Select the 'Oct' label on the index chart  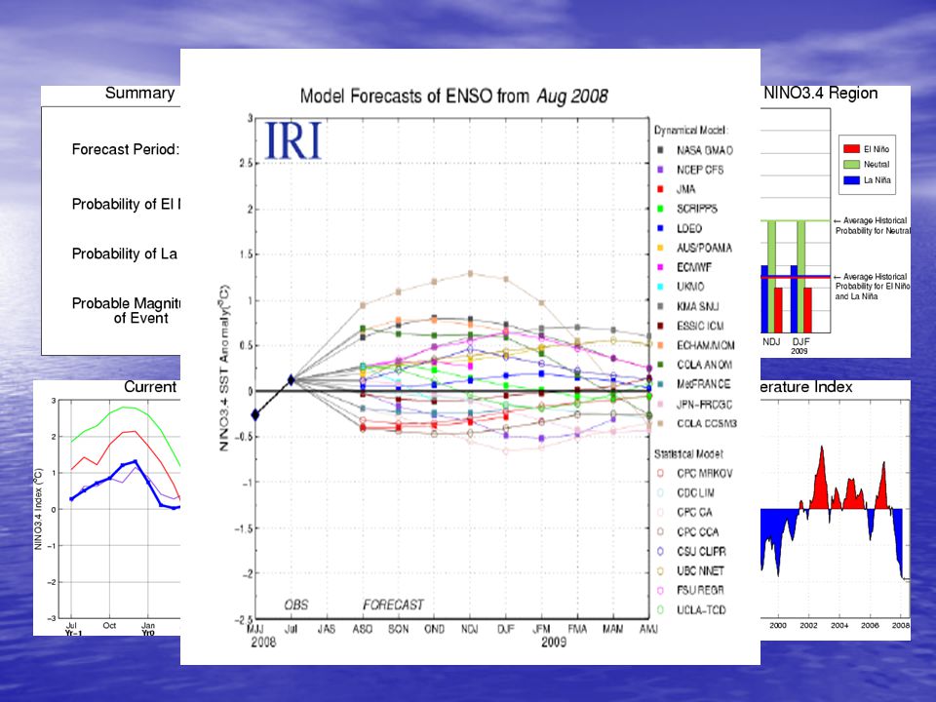[109, 626]
